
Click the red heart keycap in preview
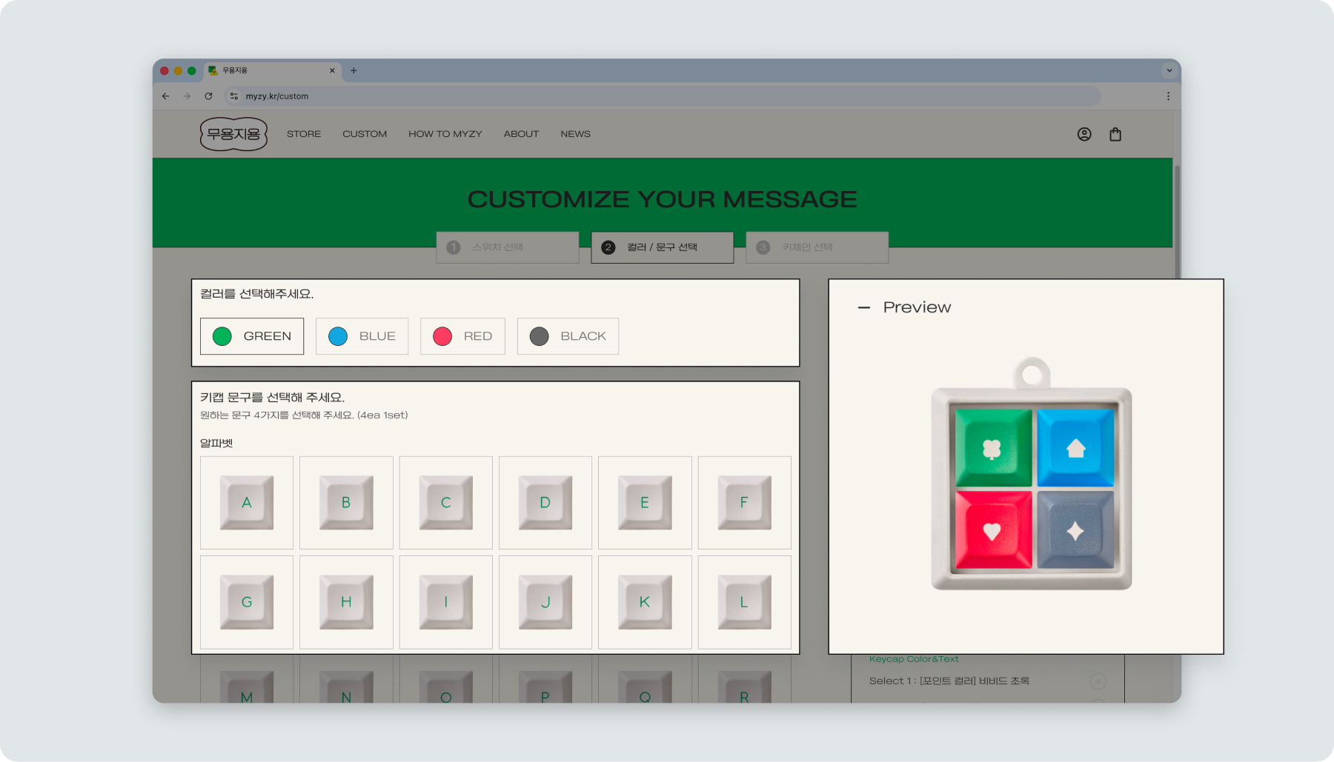point(993,530)
